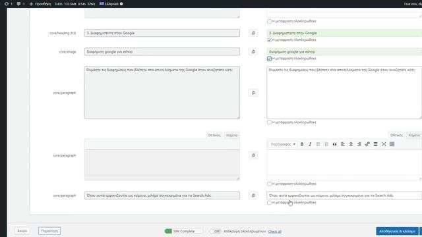Mark the rich-text editor paragraph translation complete

269,184
